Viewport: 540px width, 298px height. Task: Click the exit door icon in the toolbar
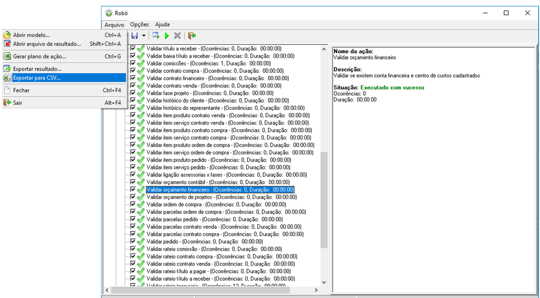tap(192, 36)
